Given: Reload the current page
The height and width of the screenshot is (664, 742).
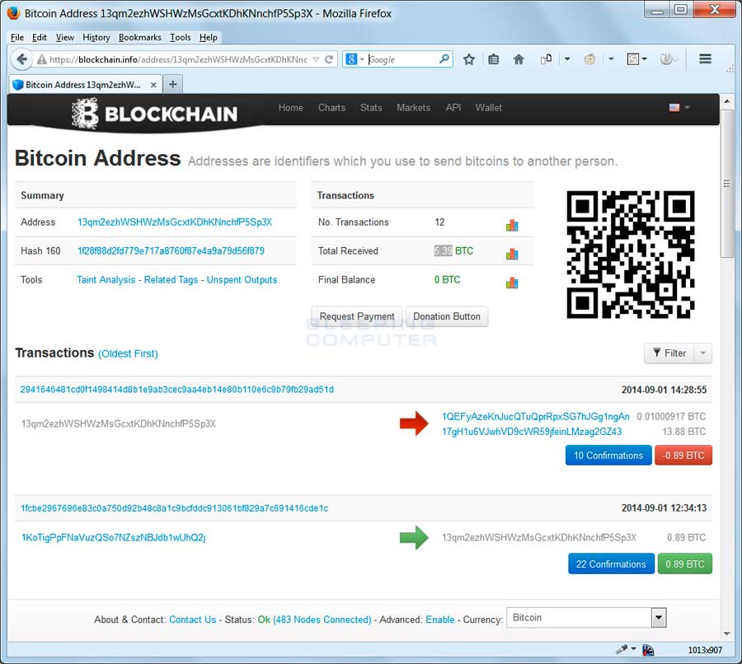Looking at the screenshot, I should pos(329,59).
